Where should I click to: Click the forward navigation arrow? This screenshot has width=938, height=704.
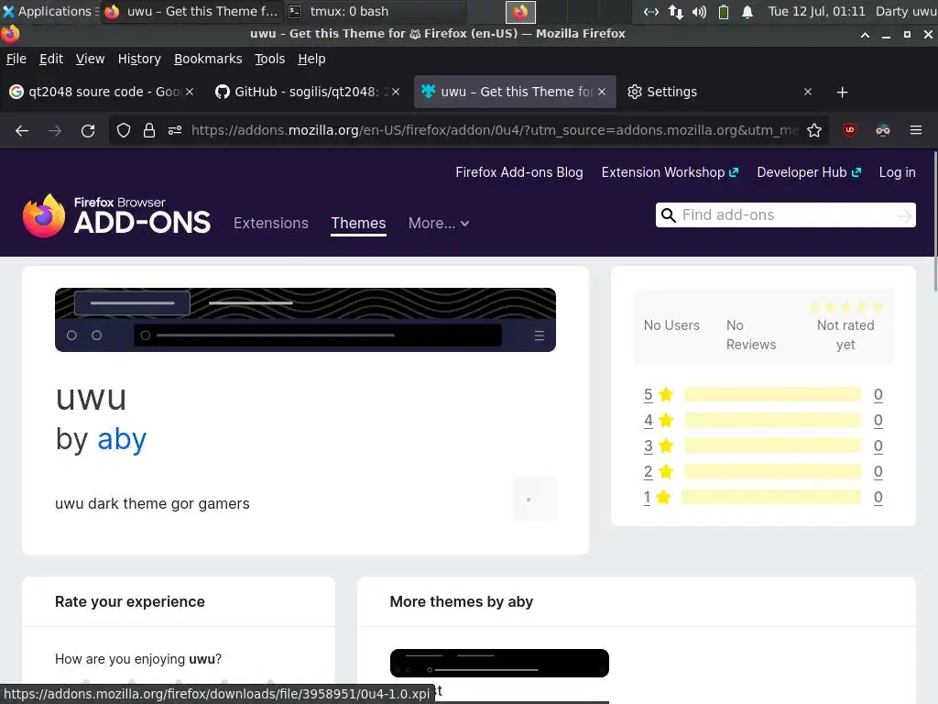(55, 130)
